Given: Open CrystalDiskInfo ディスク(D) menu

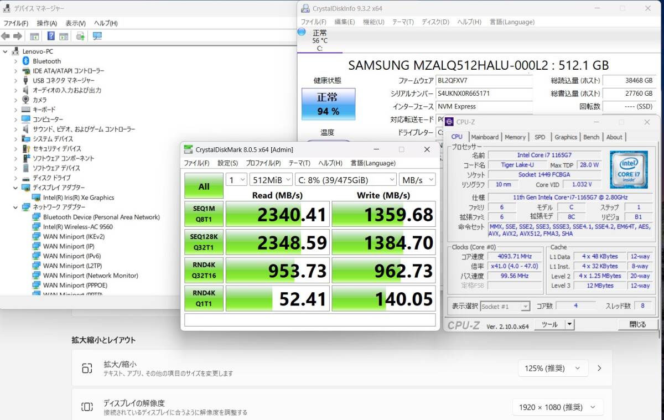Looking at the screenshot, I should pyautogui.click(x=435, y=22).
